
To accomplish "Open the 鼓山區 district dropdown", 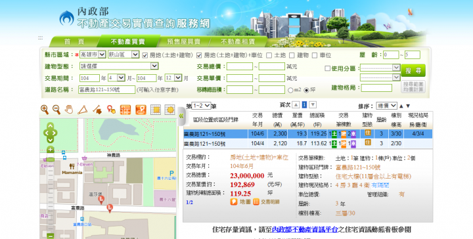I will [x=124, y=54].
